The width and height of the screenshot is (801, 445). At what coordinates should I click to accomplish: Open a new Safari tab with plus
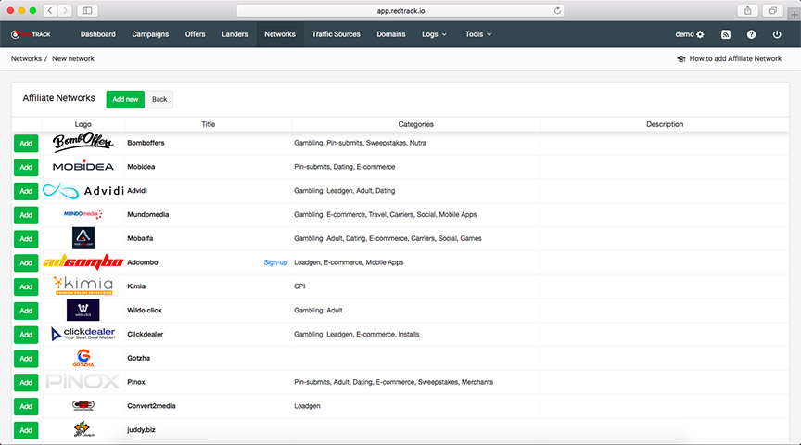[x=794, y=14]
